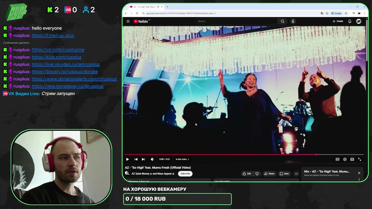Save the video to playlist
This screenshot has width=372, height=209.
(284, 174)
